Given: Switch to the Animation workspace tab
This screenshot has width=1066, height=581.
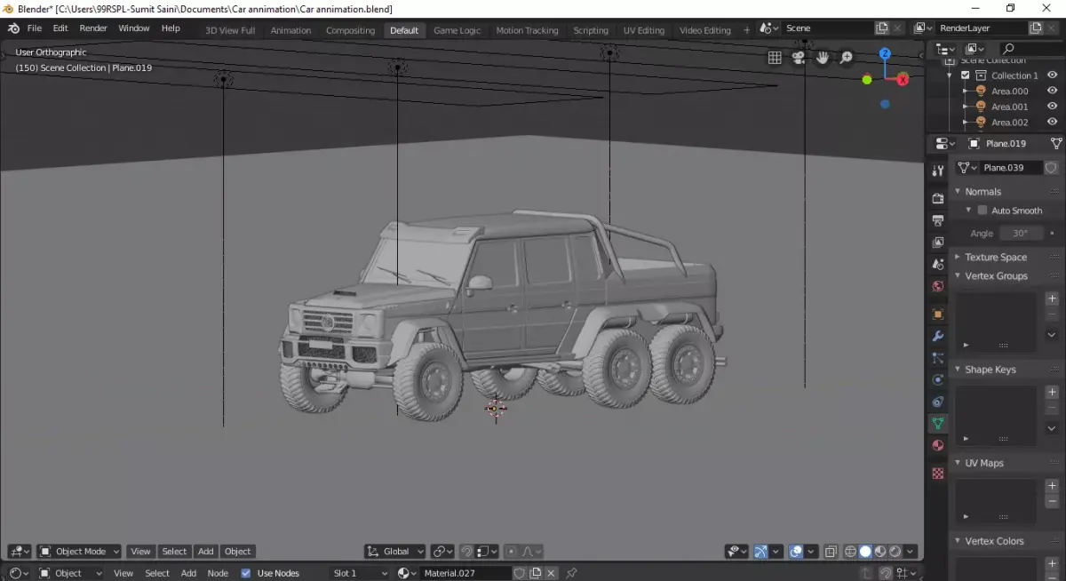Looking at the screenshot, I should (x=290, y=30).
